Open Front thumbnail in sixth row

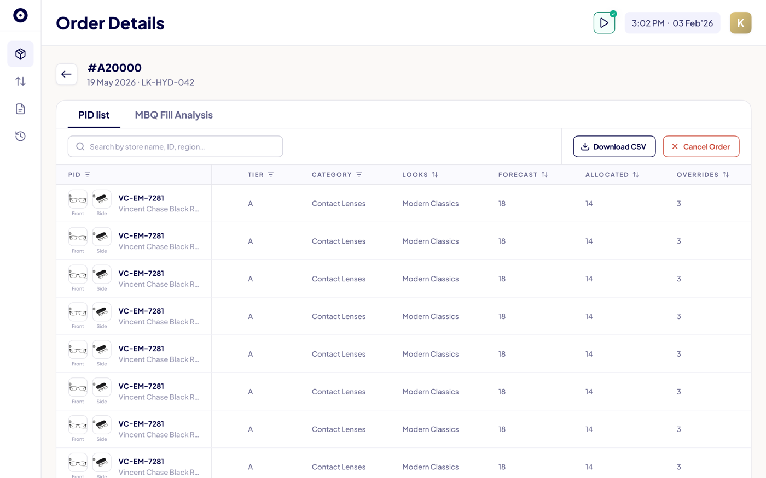(78, 388)
